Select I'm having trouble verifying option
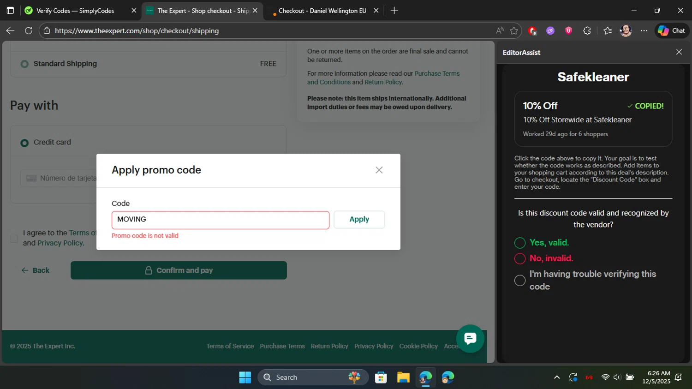 coord(520,281)
